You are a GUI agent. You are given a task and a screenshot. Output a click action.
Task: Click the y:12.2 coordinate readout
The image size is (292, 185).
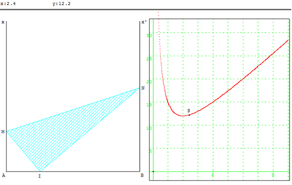[x=61, y=3]
